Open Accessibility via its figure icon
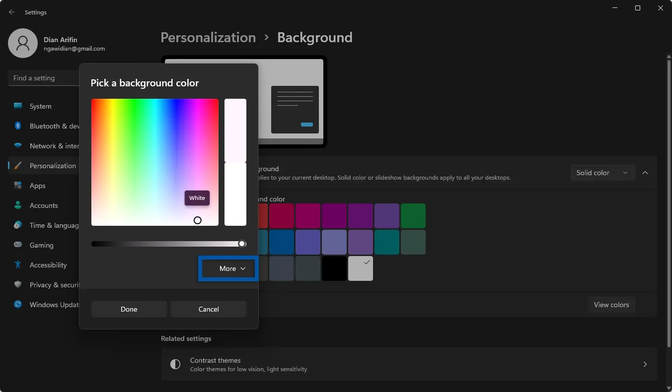The width and height of the screenshot is (672, 392). [18, 265]
